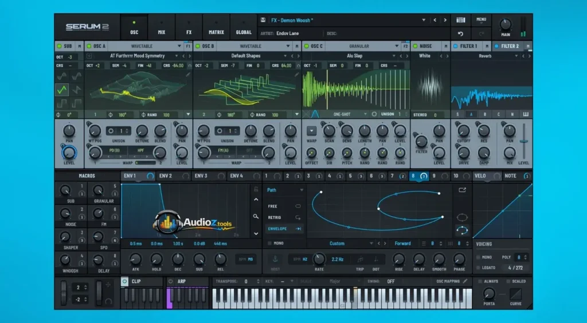This screenshot has width=587, height=323.
Task: Click the blue grain window shape icon in OSC C
Action: tap(315, 114)
